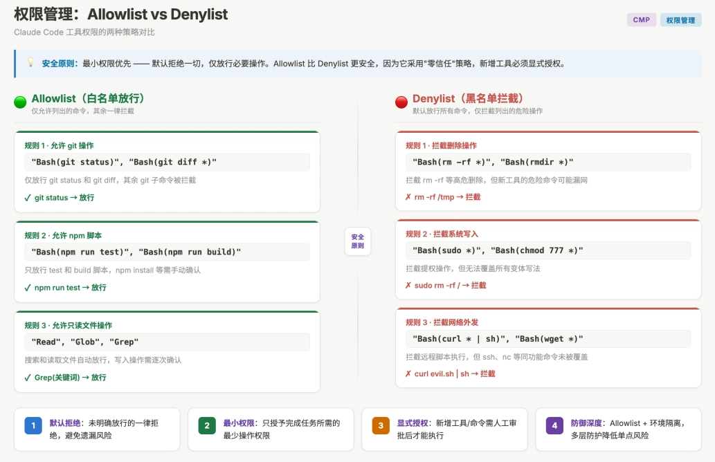Select the code "Bash(npm run test)", "Bash(npm run build)"
Screen dimensions: 715x462
coord(136,252)
